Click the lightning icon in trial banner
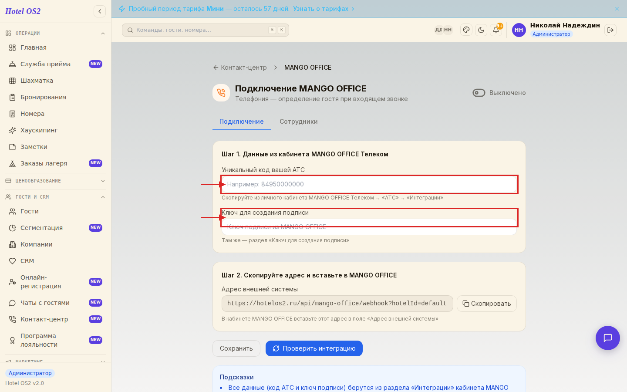The width and height of the screenshot is (627, 392). 122,9
